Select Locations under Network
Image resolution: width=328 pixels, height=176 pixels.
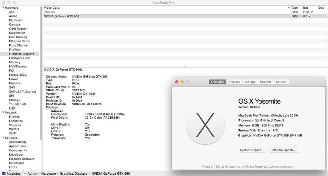tap(16, 121)
